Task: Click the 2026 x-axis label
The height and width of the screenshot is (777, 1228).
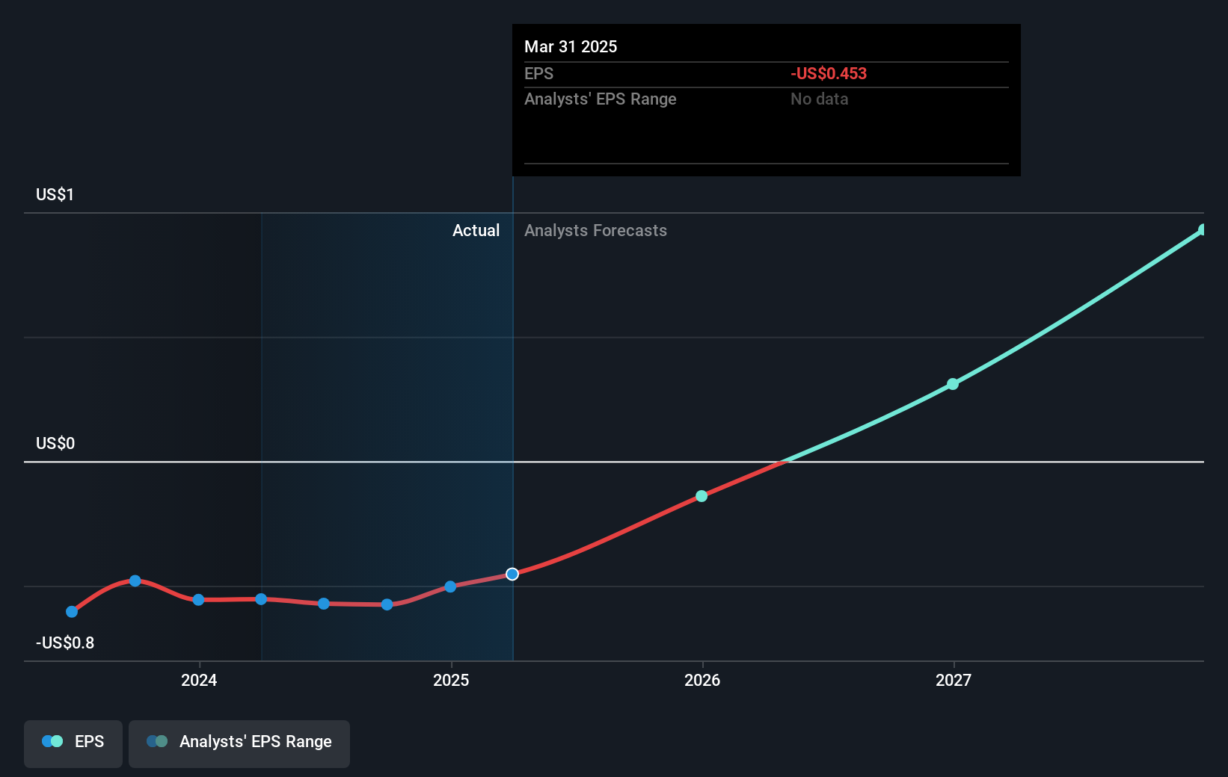Action: (702, 680)
